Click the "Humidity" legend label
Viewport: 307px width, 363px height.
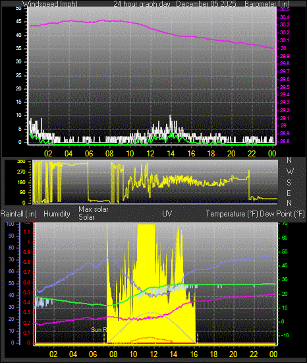pos(57,214)
